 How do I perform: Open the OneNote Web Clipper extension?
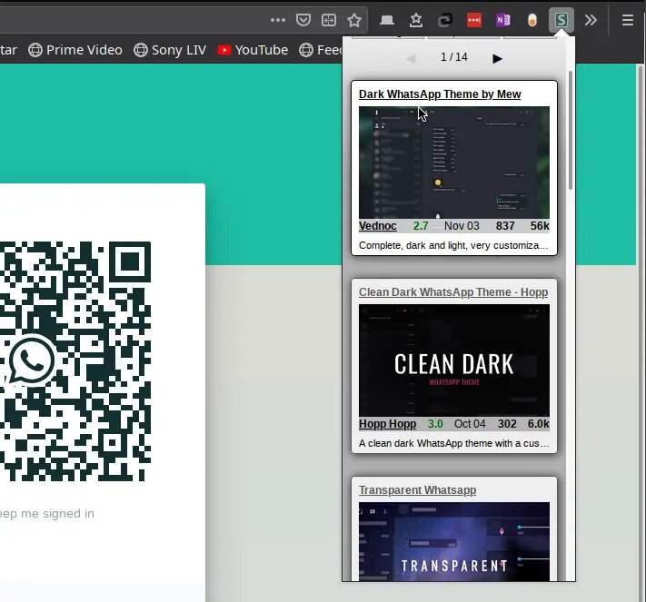[502, 19]
